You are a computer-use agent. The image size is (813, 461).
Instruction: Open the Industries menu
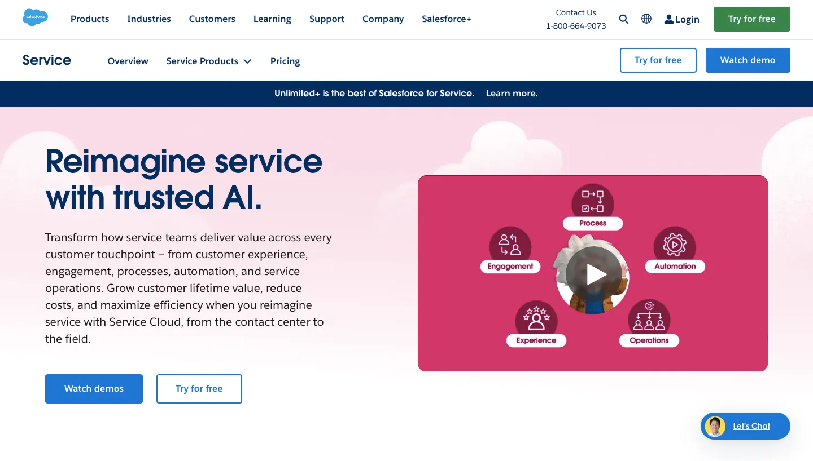pos(149,19)
